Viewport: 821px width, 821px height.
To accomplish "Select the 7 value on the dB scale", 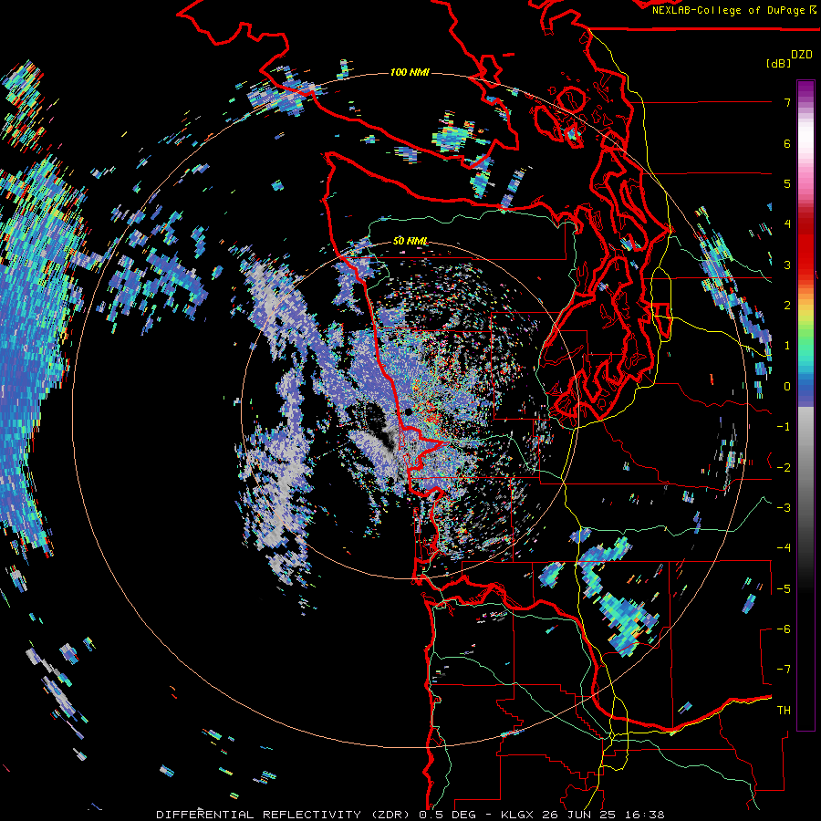I will [x=787, y=102].
